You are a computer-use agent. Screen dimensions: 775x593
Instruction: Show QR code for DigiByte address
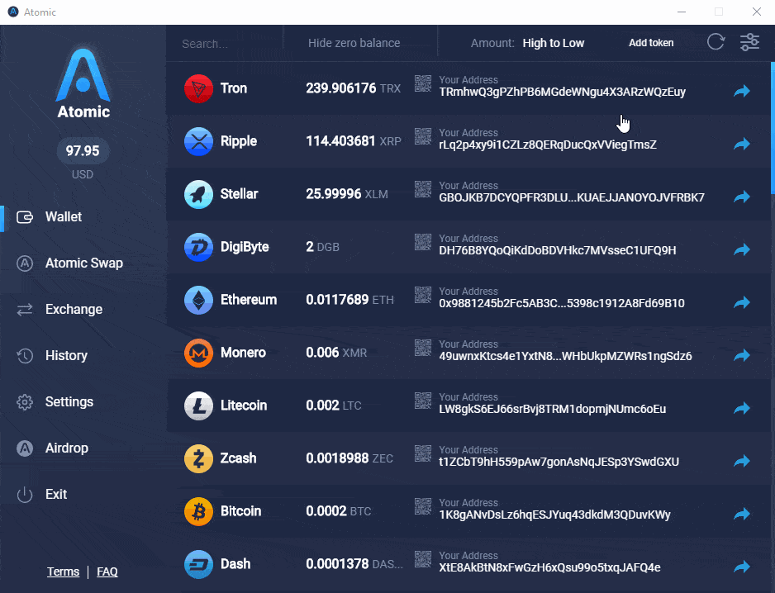(x=422, y=242)
